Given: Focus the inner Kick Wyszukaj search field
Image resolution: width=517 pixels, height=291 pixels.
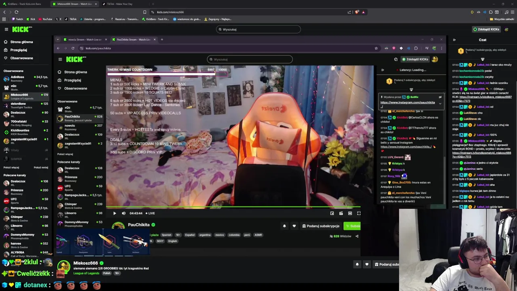Looking at the screenshot, I should click(250, 59).
